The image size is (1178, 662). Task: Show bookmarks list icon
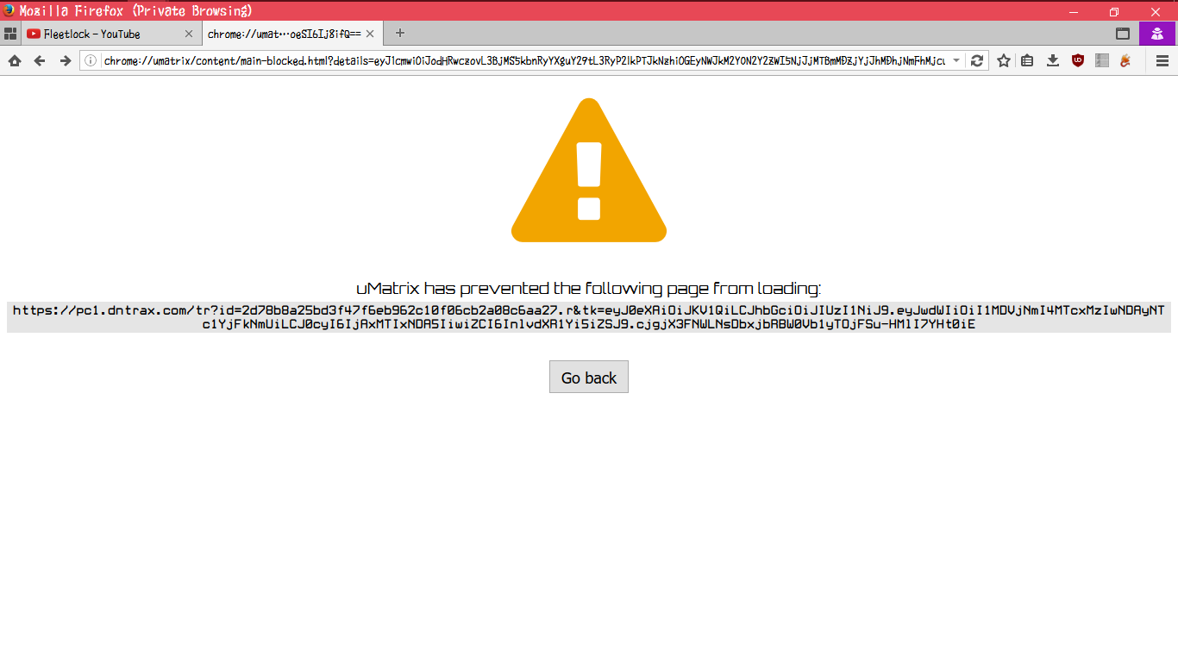tap(1027, 60)
